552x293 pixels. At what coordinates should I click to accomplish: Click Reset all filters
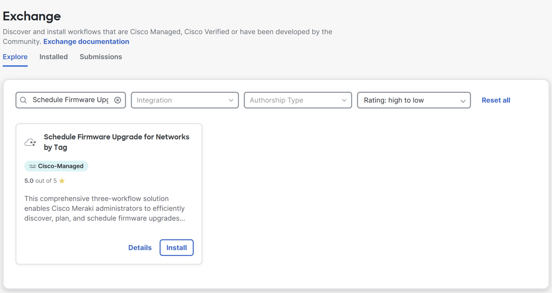point(496,100)
